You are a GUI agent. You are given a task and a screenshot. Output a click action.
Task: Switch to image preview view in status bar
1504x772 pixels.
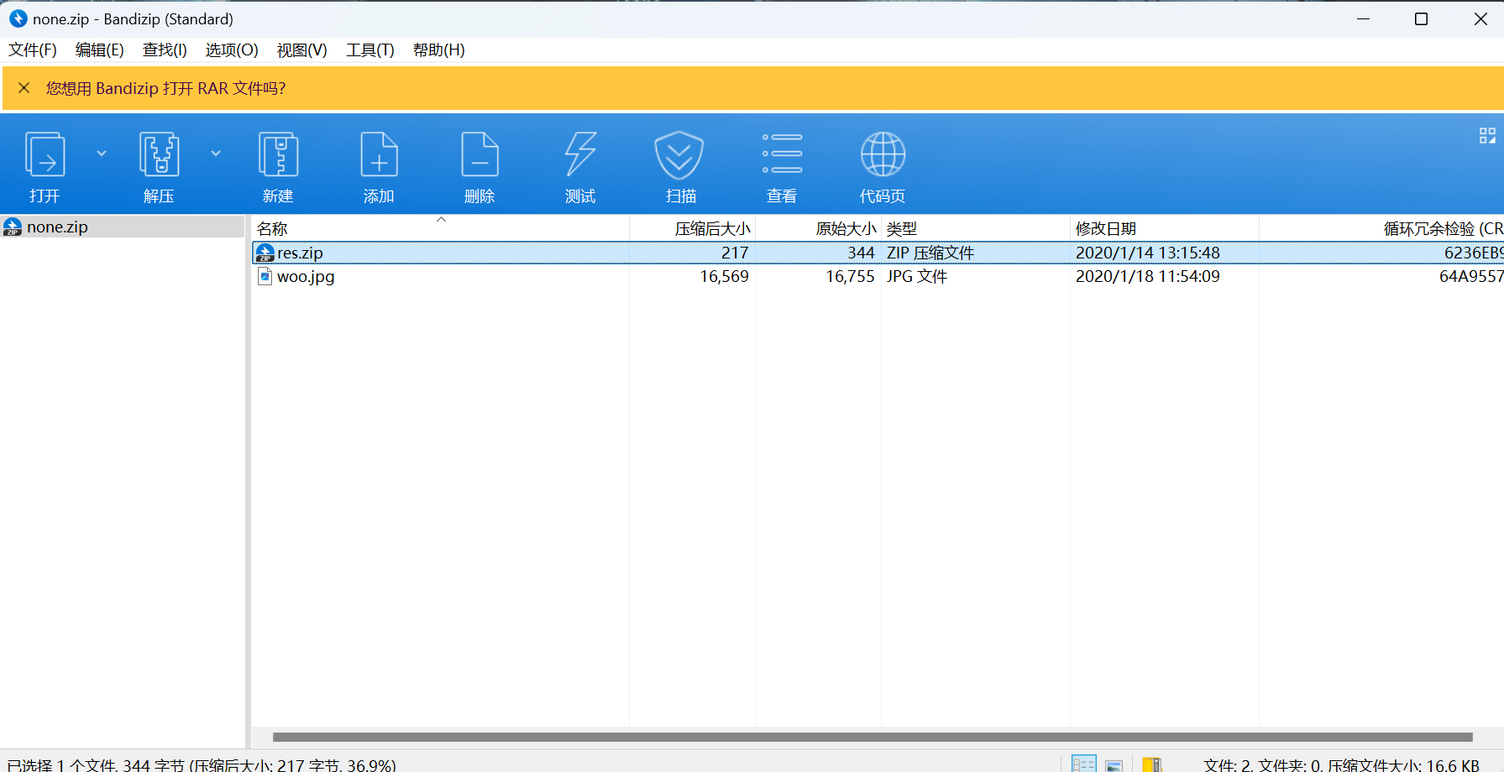click(1114, 764)
